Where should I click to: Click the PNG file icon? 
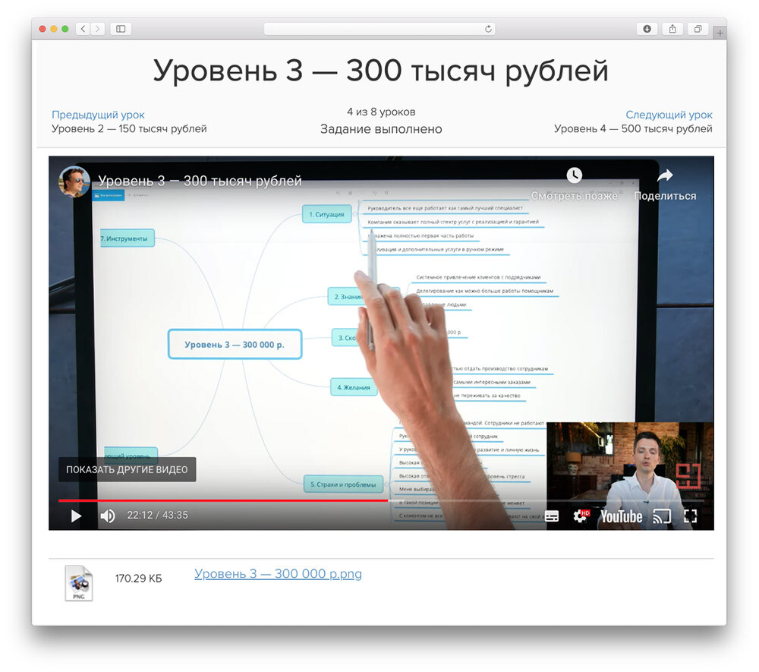coord(78,583)
